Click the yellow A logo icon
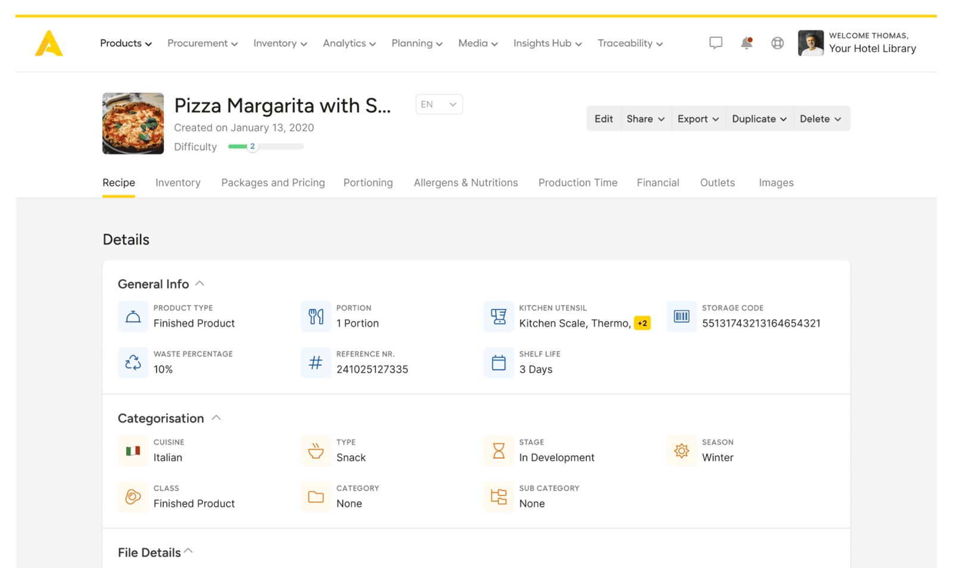 coord(49,43)
